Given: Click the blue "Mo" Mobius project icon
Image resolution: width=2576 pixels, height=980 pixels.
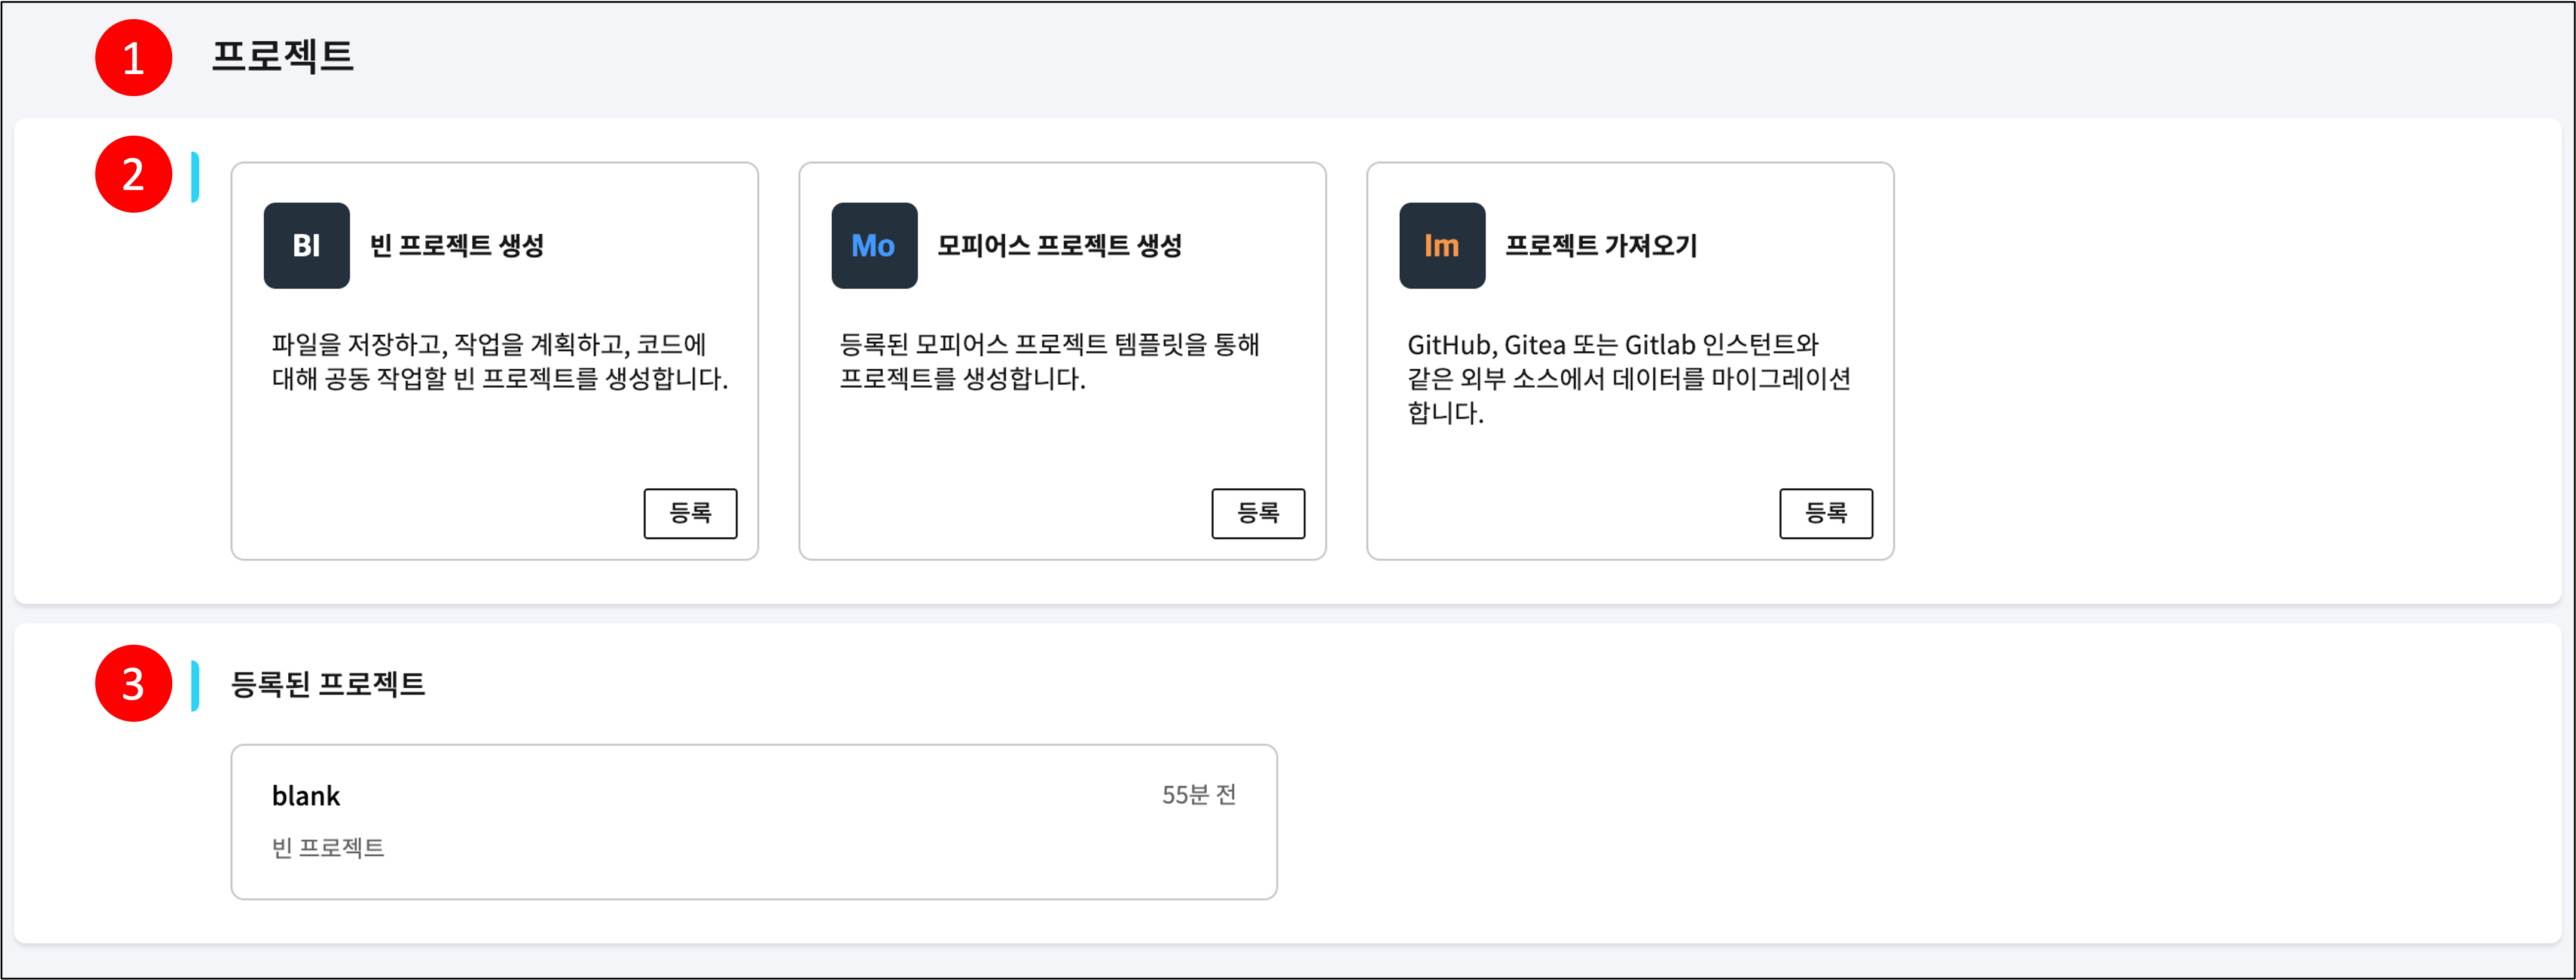Looking at the screenshot, I should click(x=874, y=246).
